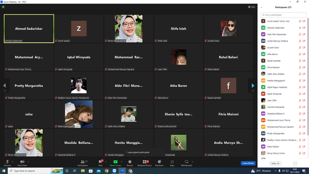Go to previous gallery page arrow
Viewport: 309px width, 174px height.
(4, 86)
